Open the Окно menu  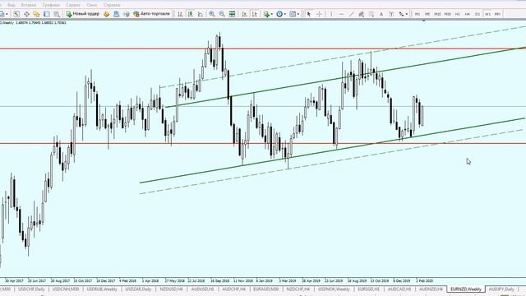tap(91, 5)
